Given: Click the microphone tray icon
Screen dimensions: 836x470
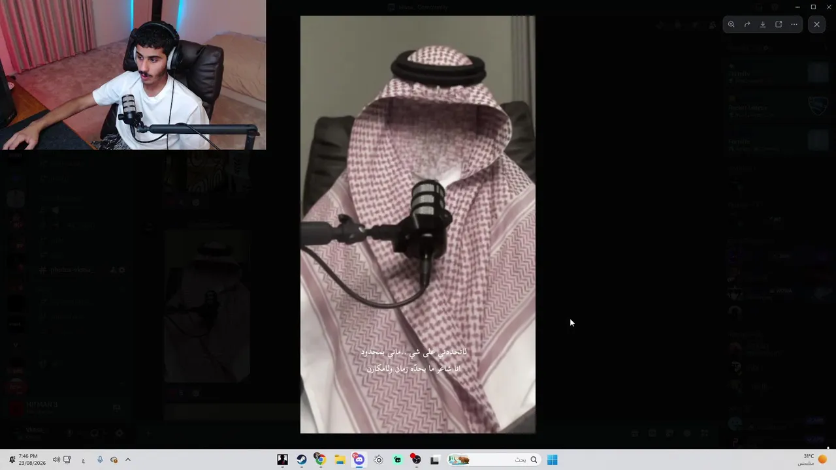Looking at the screenshot, I should point(100,460).
